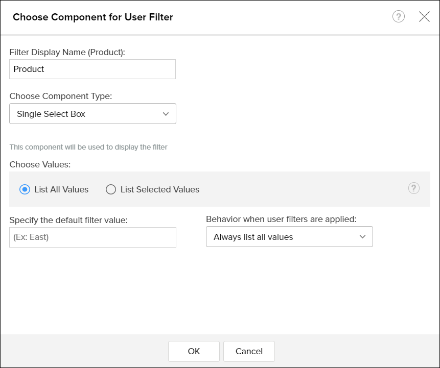Click the Filter Display Name text box
Screen dimensions: 440x368
point(92,69)
